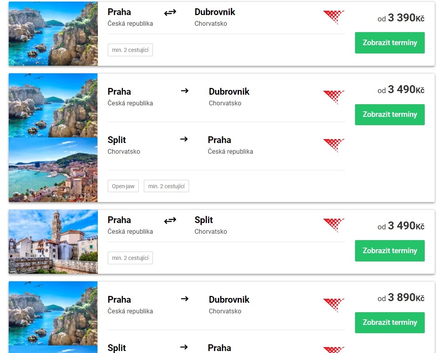This screenshot has width=441, height=353.
Task: Click the Split destination on the round-trip card
Action: pos(204,220)
